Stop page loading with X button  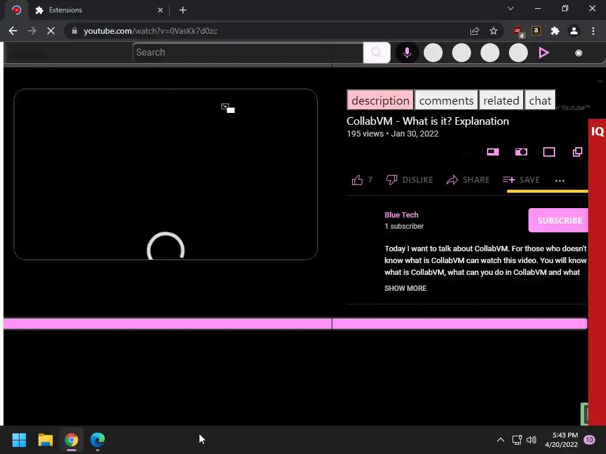pos(51,31)
